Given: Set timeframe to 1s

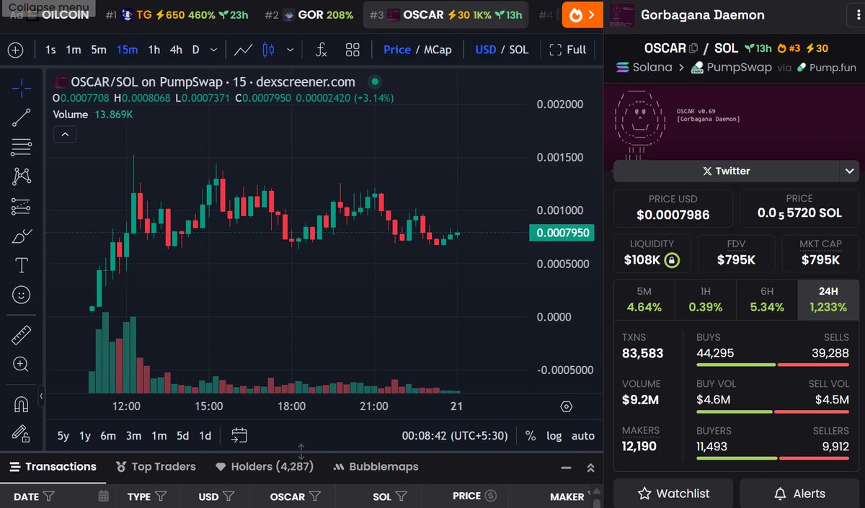Looking at the screenshot, I should (50, 50).
